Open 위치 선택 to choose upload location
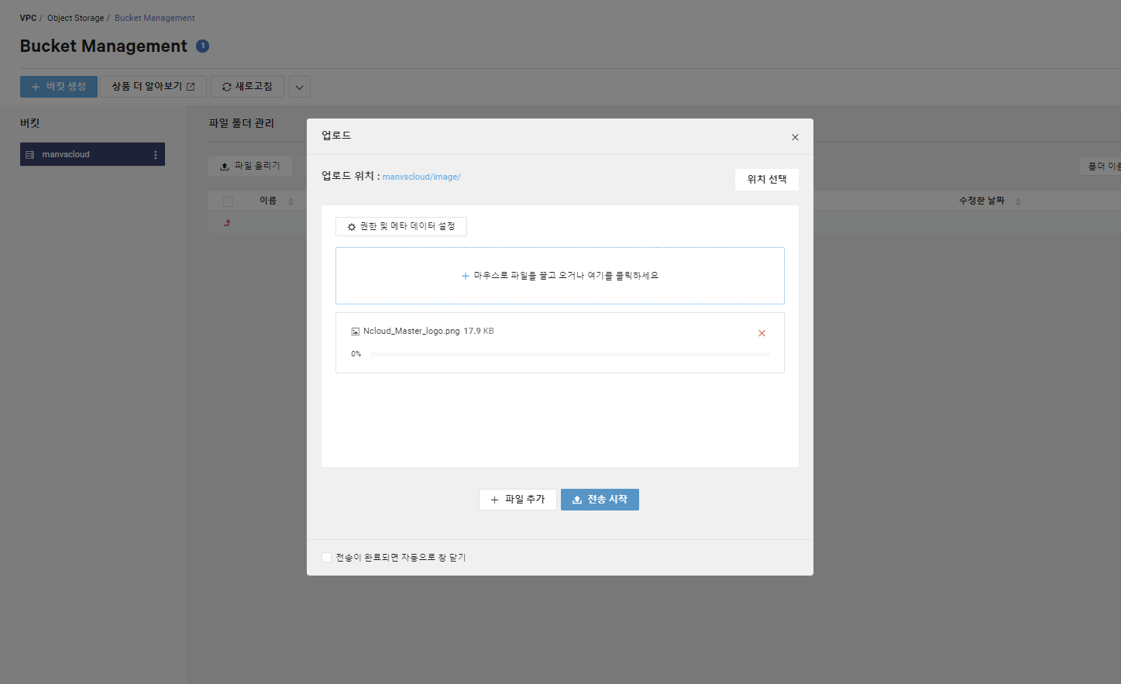Image resolution: width=1121 pixels, height=684 pixels. (766, 179)
